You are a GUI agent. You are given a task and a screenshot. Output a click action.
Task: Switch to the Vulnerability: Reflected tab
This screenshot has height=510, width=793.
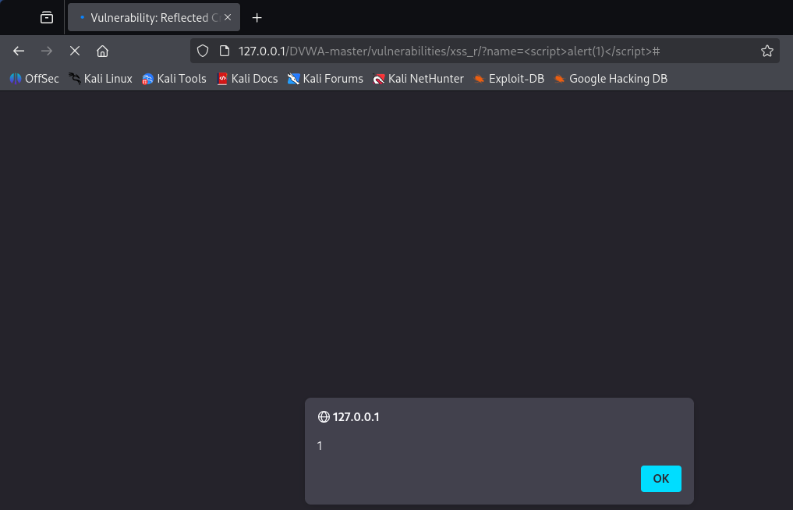click(154, 17)
